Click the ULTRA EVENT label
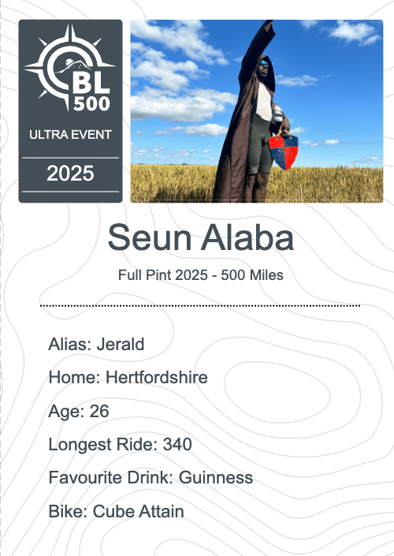Screen dimensions: 394x556 (x=70, y=135)
